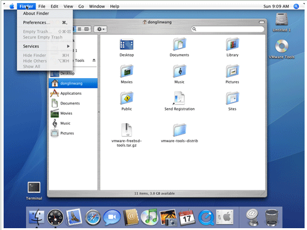Viewport: 307px width, 230px height.
Task: Hide the toolbar with the pill button
Action: click(x=262, y=22)
